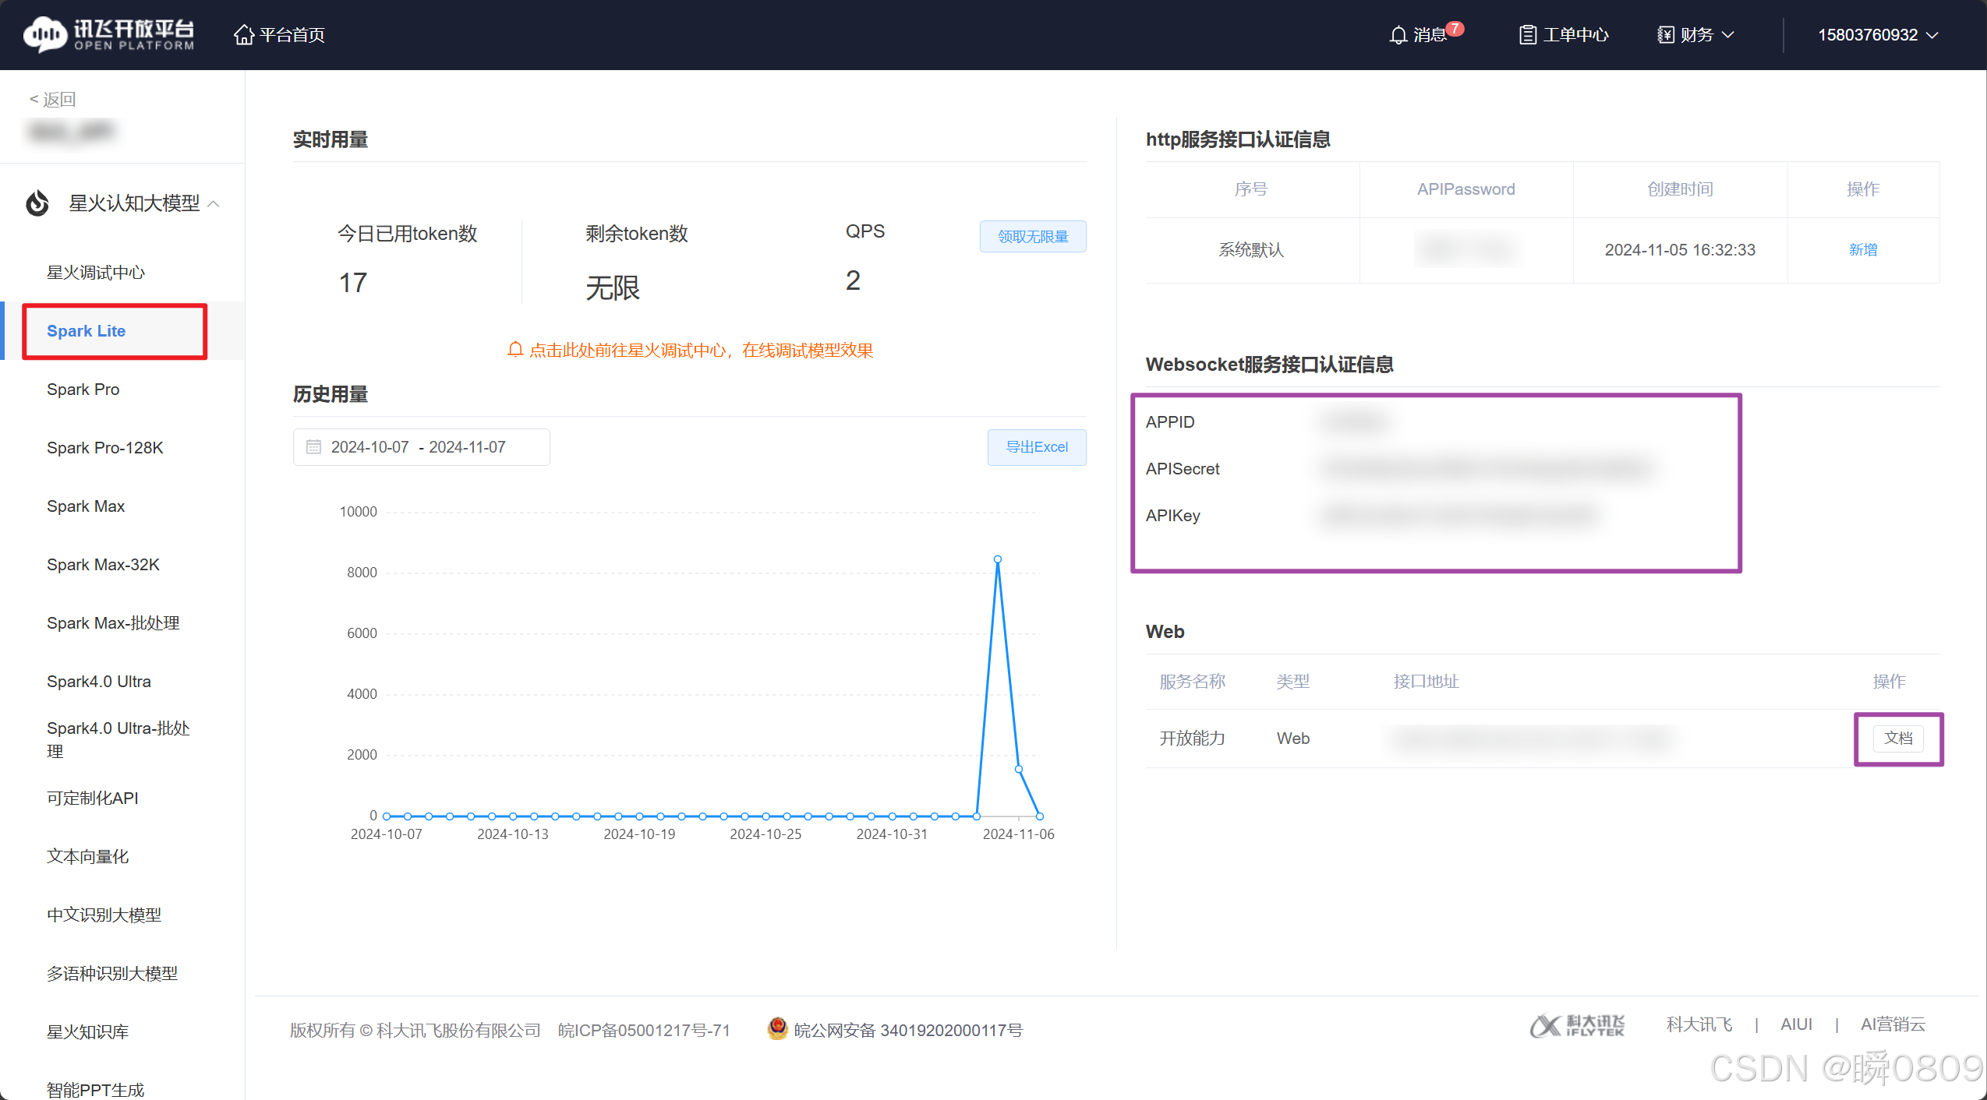Collapse the 星火认知大模型 section chevron
This screenshot has width=1987, height=1100.
[214, 204]
